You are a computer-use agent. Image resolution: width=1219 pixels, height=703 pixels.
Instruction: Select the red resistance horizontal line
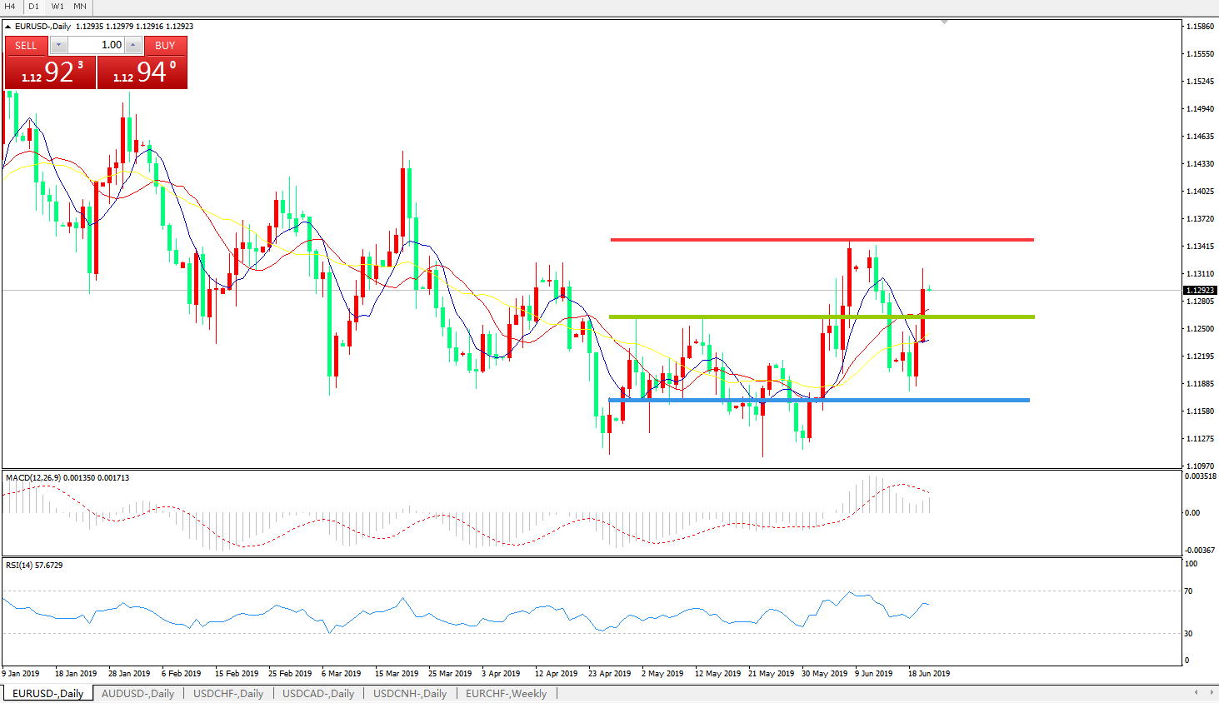point(821,240)
